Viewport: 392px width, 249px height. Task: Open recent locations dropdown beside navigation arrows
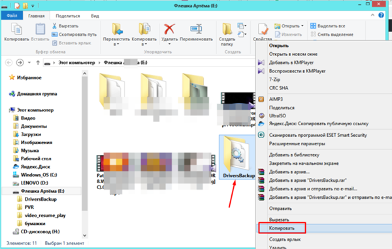(29, 63)
